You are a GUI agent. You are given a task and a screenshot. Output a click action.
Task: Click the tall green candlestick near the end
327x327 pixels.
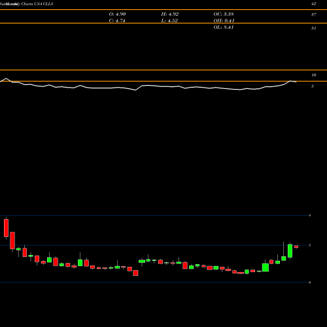click(290, 251)
